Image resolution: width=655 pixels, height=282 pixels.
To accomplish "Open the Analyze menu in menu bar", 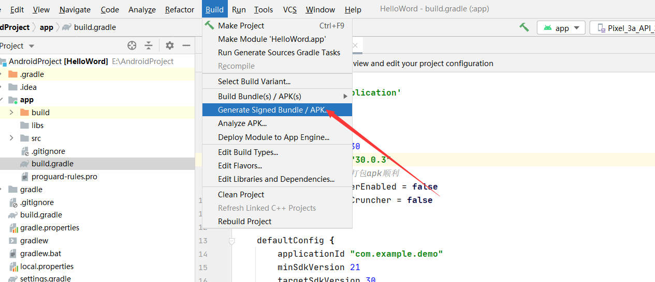I will coord(142,10).
